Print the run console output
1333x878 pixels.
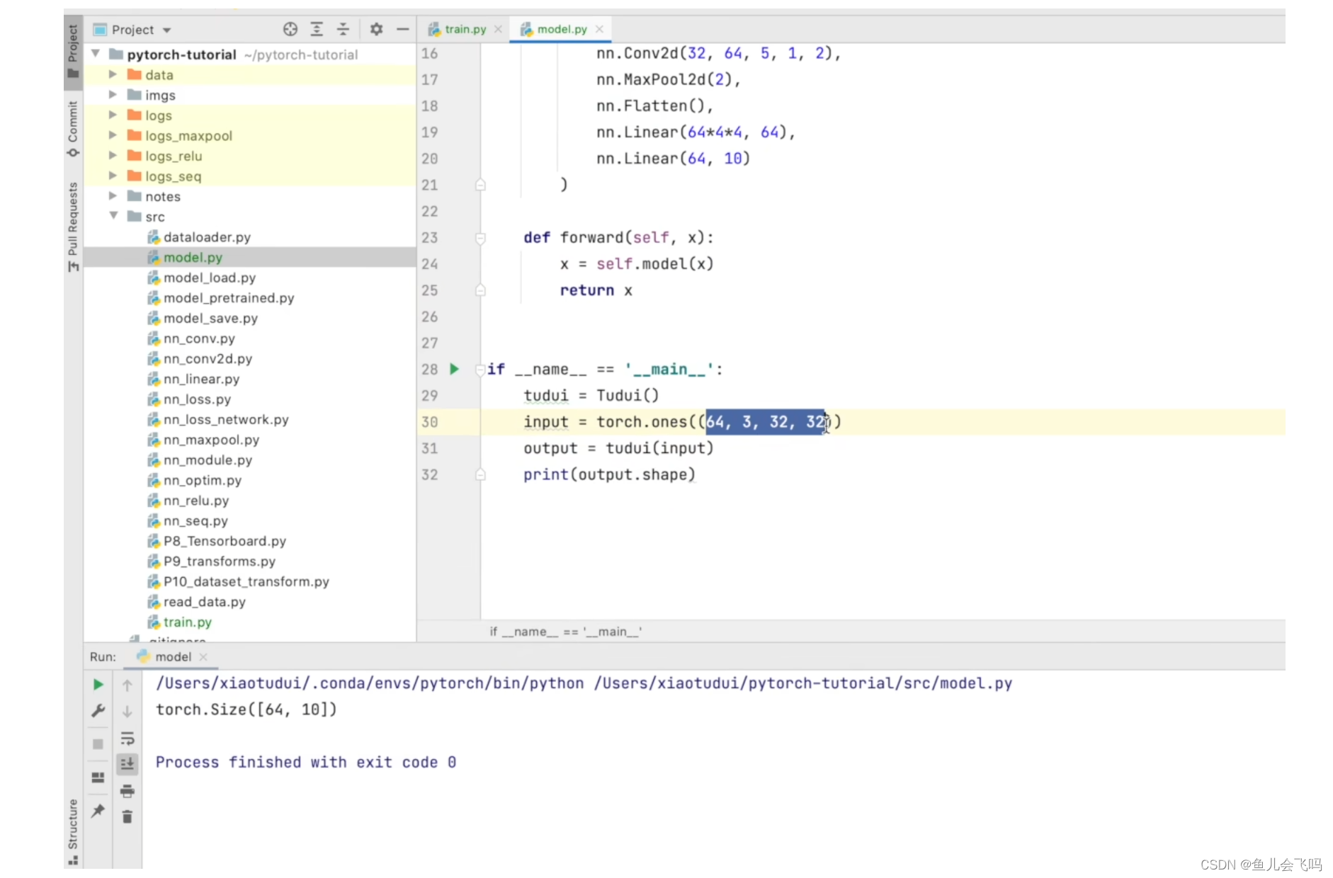pos(127,791)
